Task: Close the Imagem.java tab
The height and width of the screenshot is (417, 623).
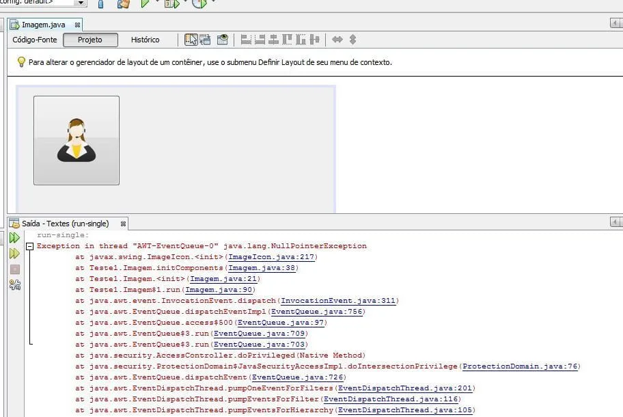Action: (77, 25)
